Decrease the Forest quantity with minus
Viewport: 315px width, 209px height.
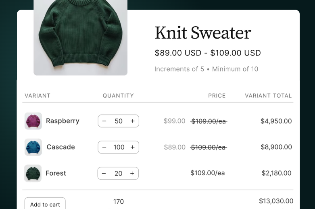(104, 173)
